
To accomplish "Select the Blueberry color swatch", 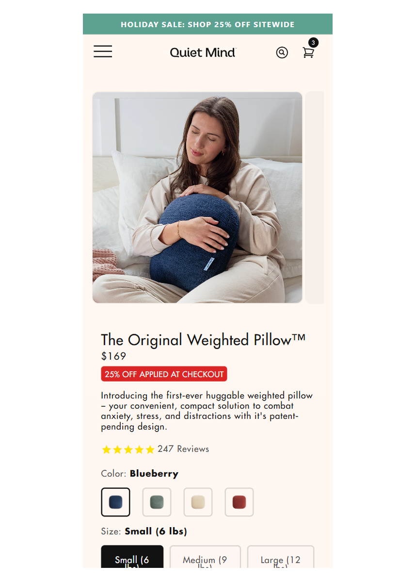I will point(115,502).
